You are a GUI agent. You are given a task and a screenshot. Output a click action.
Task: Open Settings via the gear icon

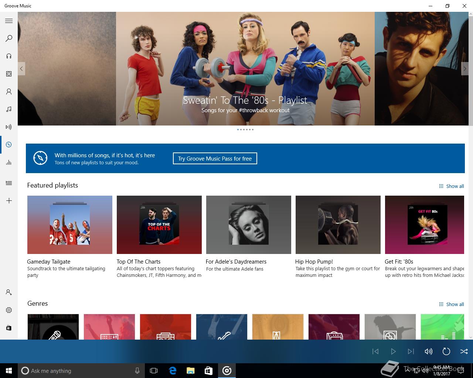point(9,310)
